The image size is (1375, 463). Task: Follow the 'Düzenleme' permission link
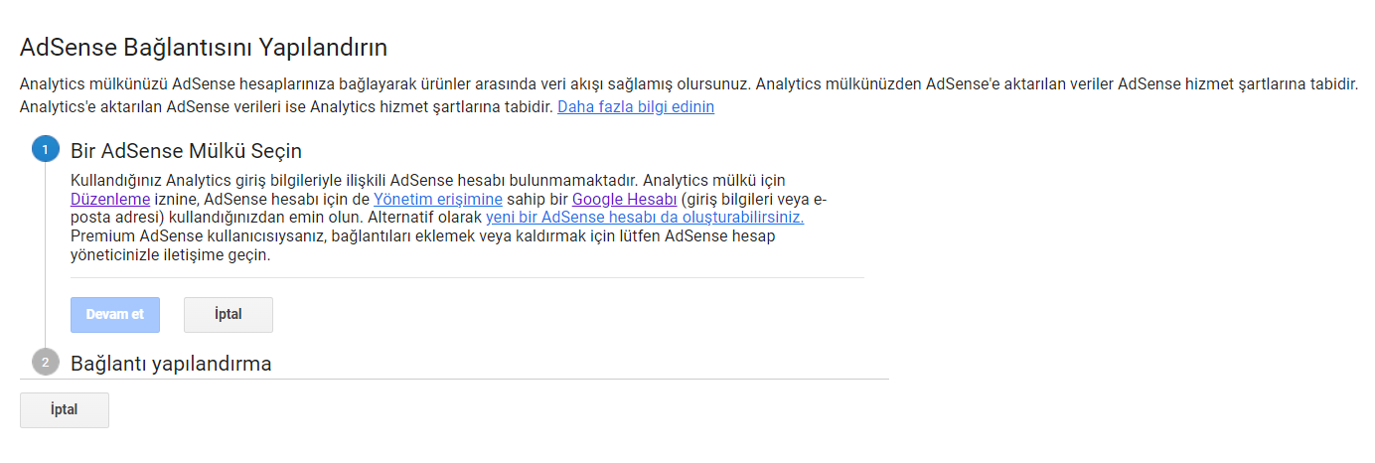(110, 199)
